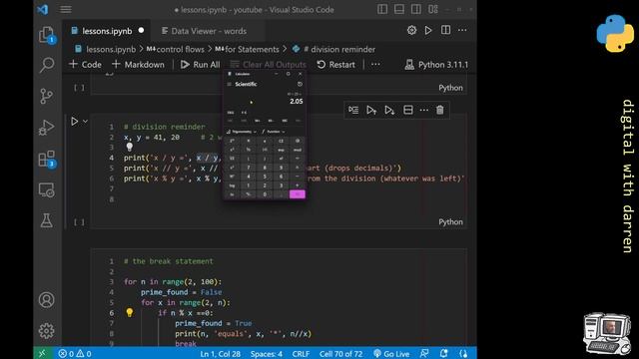This screenshot has width=639, height=359.
Task: Add a new Code cell
Action: (85, 64)
